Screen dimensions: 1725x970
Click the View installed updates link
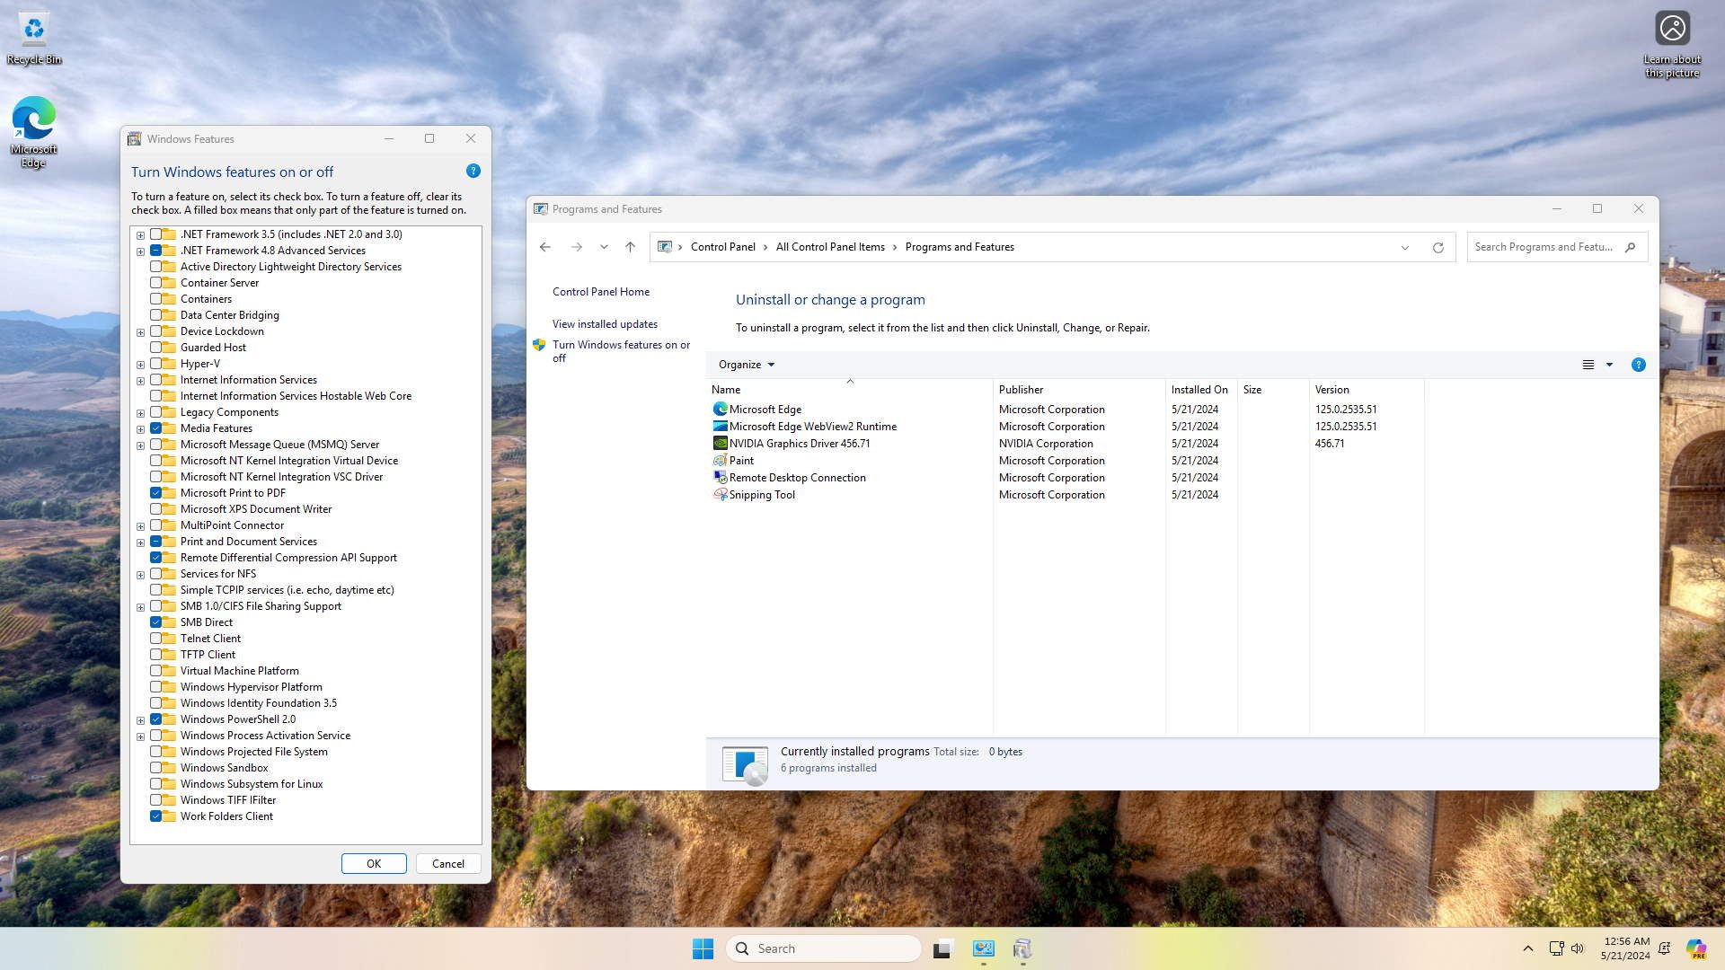(x=605, y=324)
